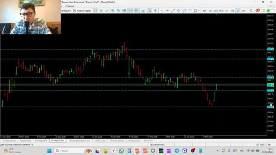Open the toolbar search magnifier
Viewport: 276px width, 155px height.
coord(251,11)
